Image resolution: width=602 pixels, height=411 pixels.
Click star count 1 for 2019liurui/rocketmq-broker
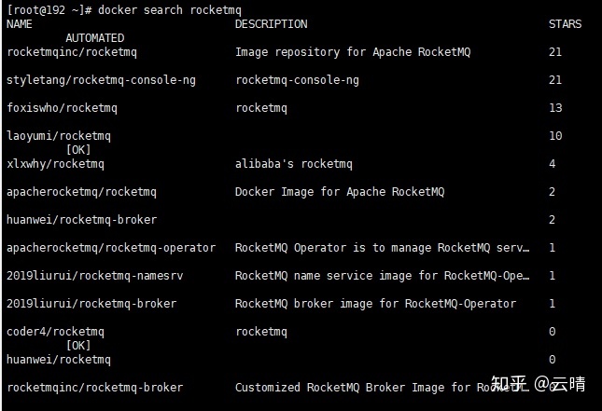tap(553, 304)
